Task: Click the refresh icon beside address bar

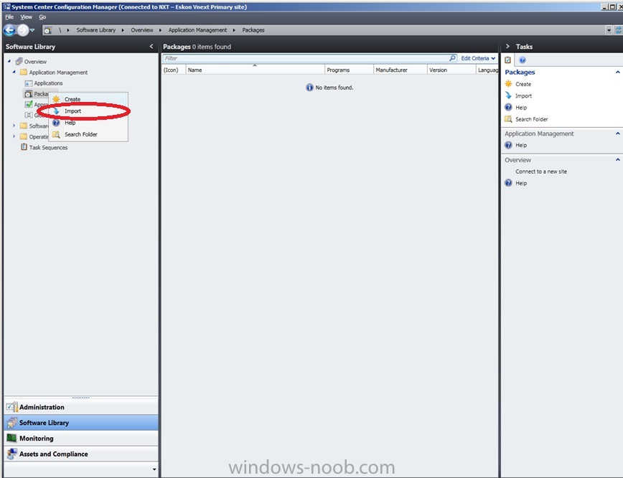Action: (618, 30)
